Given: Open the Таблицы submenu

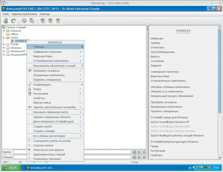Looking at the screenshot, I should (55, 47).
